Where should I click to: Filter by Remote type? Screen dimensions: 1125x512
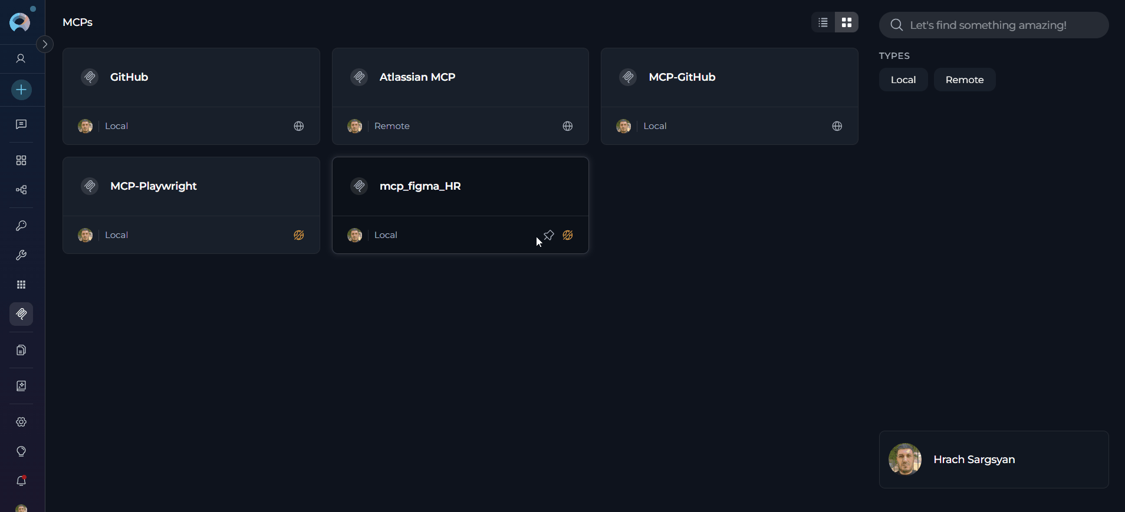tap(965, 80)
